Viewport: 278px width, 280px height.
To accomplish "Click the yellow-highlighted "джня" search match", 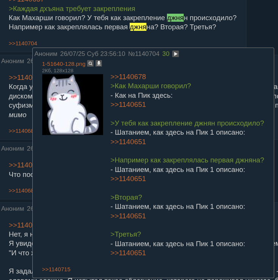I will coord(138,27).
